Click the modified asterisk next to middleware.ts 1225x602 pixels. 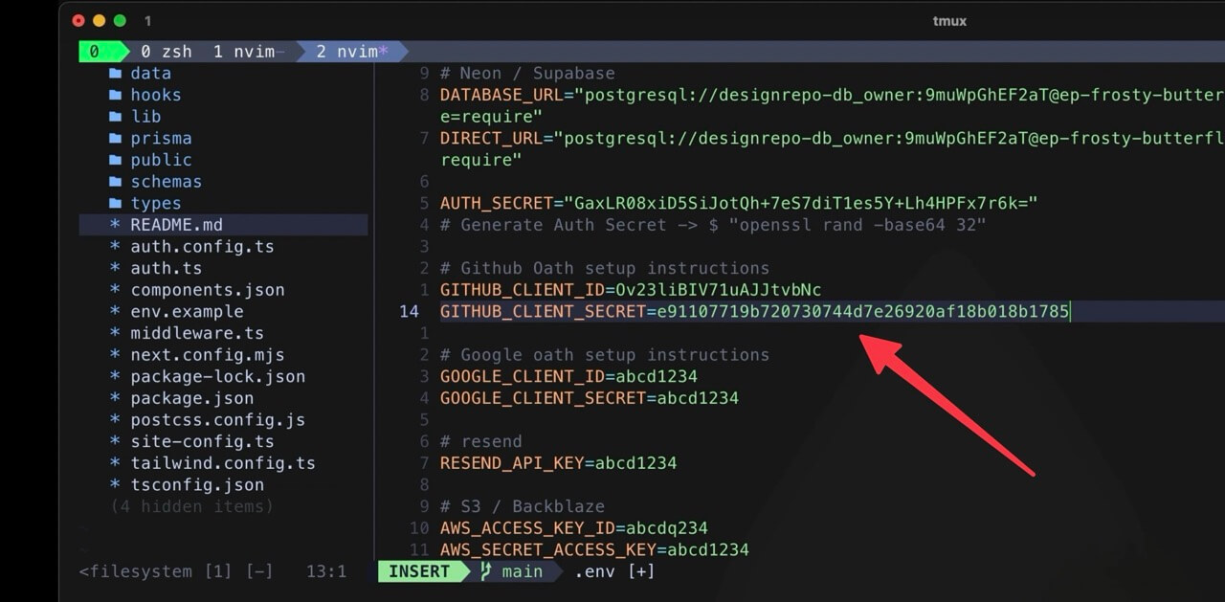pos(113,333)
